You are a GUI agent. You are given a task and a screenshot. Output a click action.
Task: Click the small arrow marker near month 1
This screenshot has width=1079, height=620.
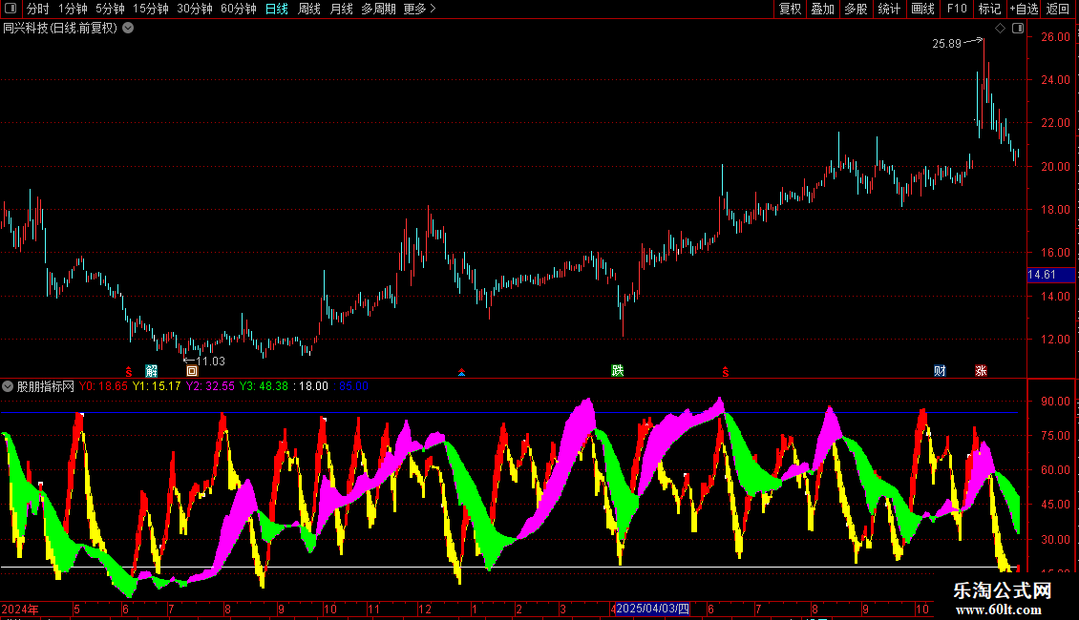pyautogui.click(x=462, y=372)
